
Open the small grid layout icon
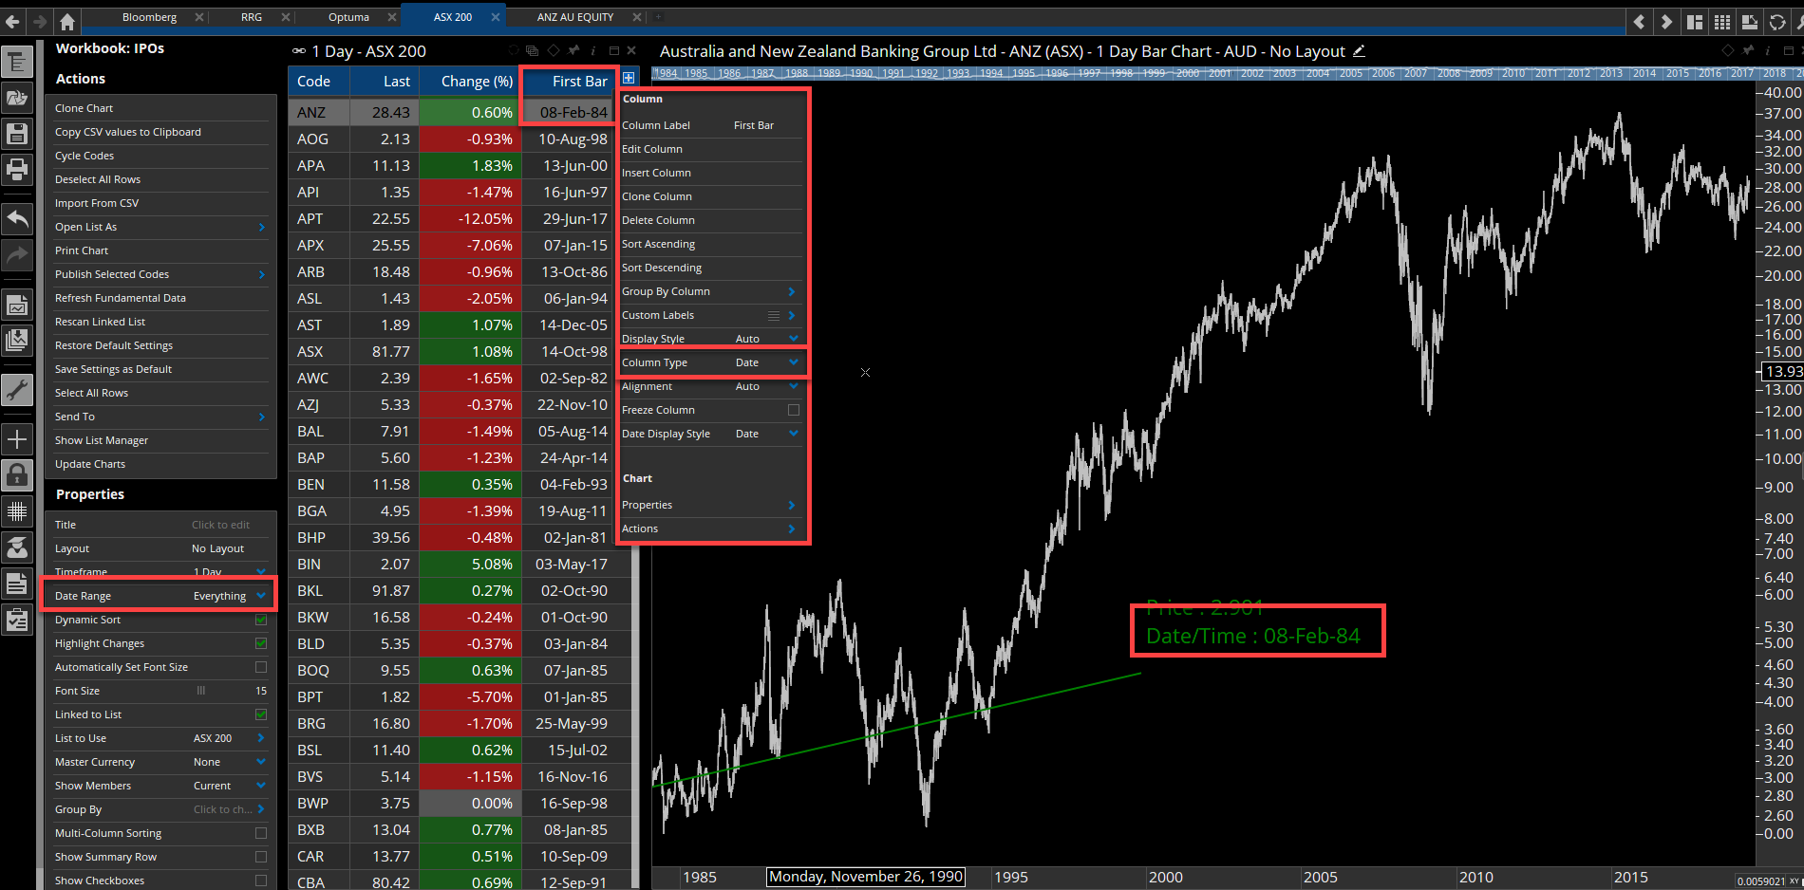point(1722,22)
